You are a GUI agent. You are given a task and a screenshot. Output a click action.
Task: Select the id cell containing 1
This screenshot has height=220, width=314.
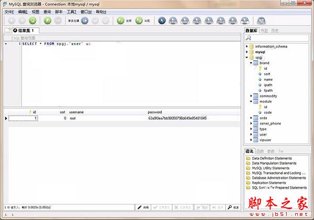point(23,118)
